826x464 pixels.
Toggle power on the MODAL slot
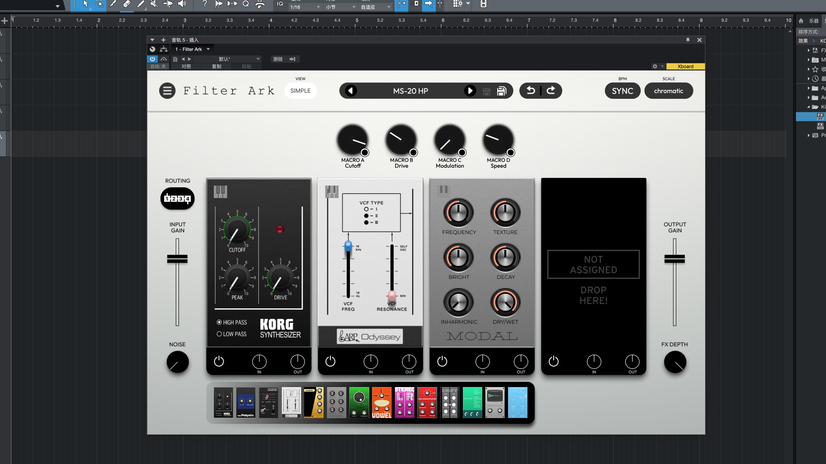point(442,361)
